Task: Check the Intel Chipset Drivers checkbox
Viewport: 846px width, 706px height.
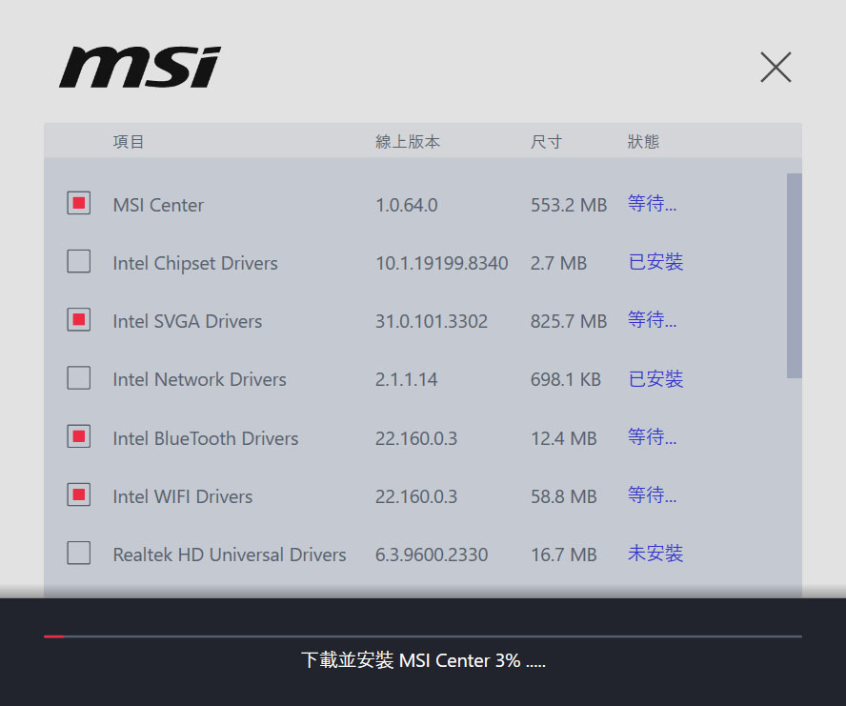Action: (x=79, y=262)
